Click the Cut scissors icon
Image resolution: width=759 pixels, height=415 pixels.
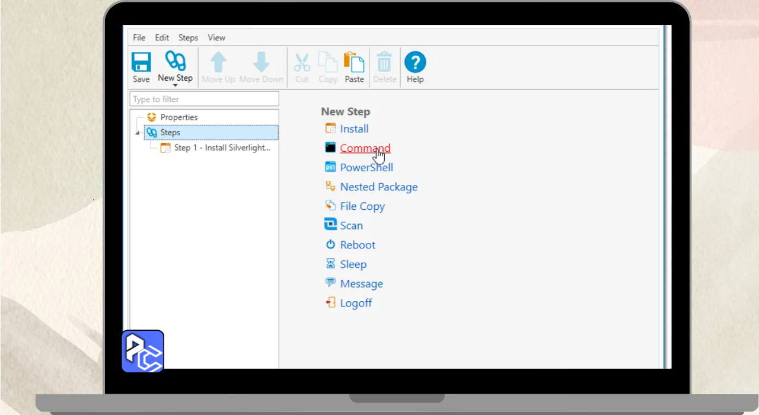click(302, 62)
